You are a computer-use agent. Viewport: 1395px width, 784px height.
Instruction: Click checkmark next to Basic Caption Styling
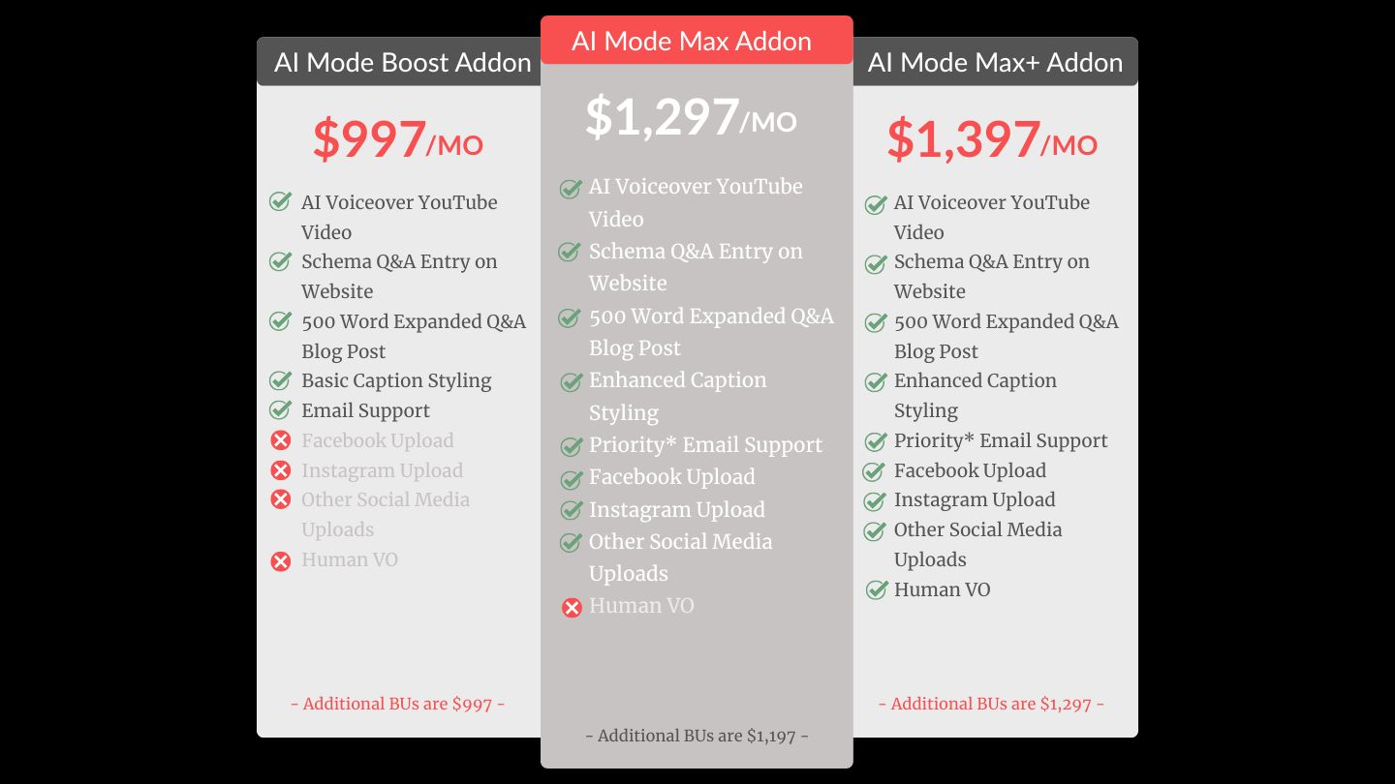(x=280, y=380)
